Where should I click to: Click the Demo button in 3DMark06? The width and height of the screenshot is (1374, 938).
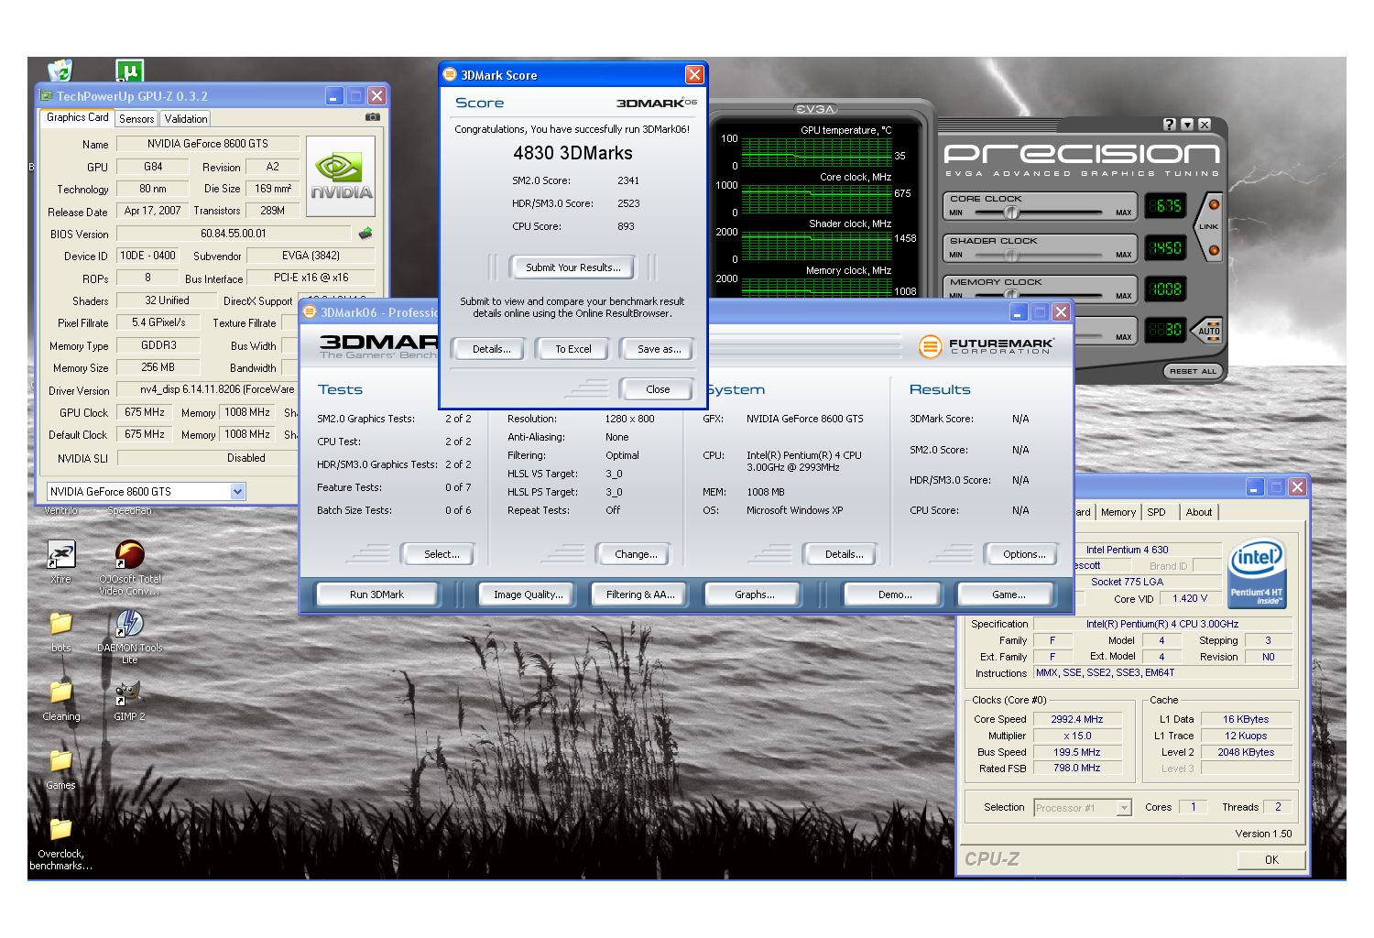[x=895, y=594]
